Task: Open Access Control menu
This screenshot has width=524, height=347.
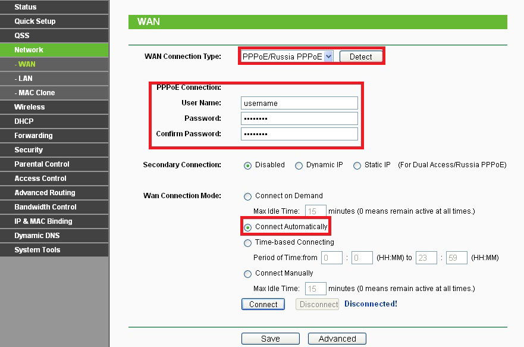Action: tap(54, 179)
